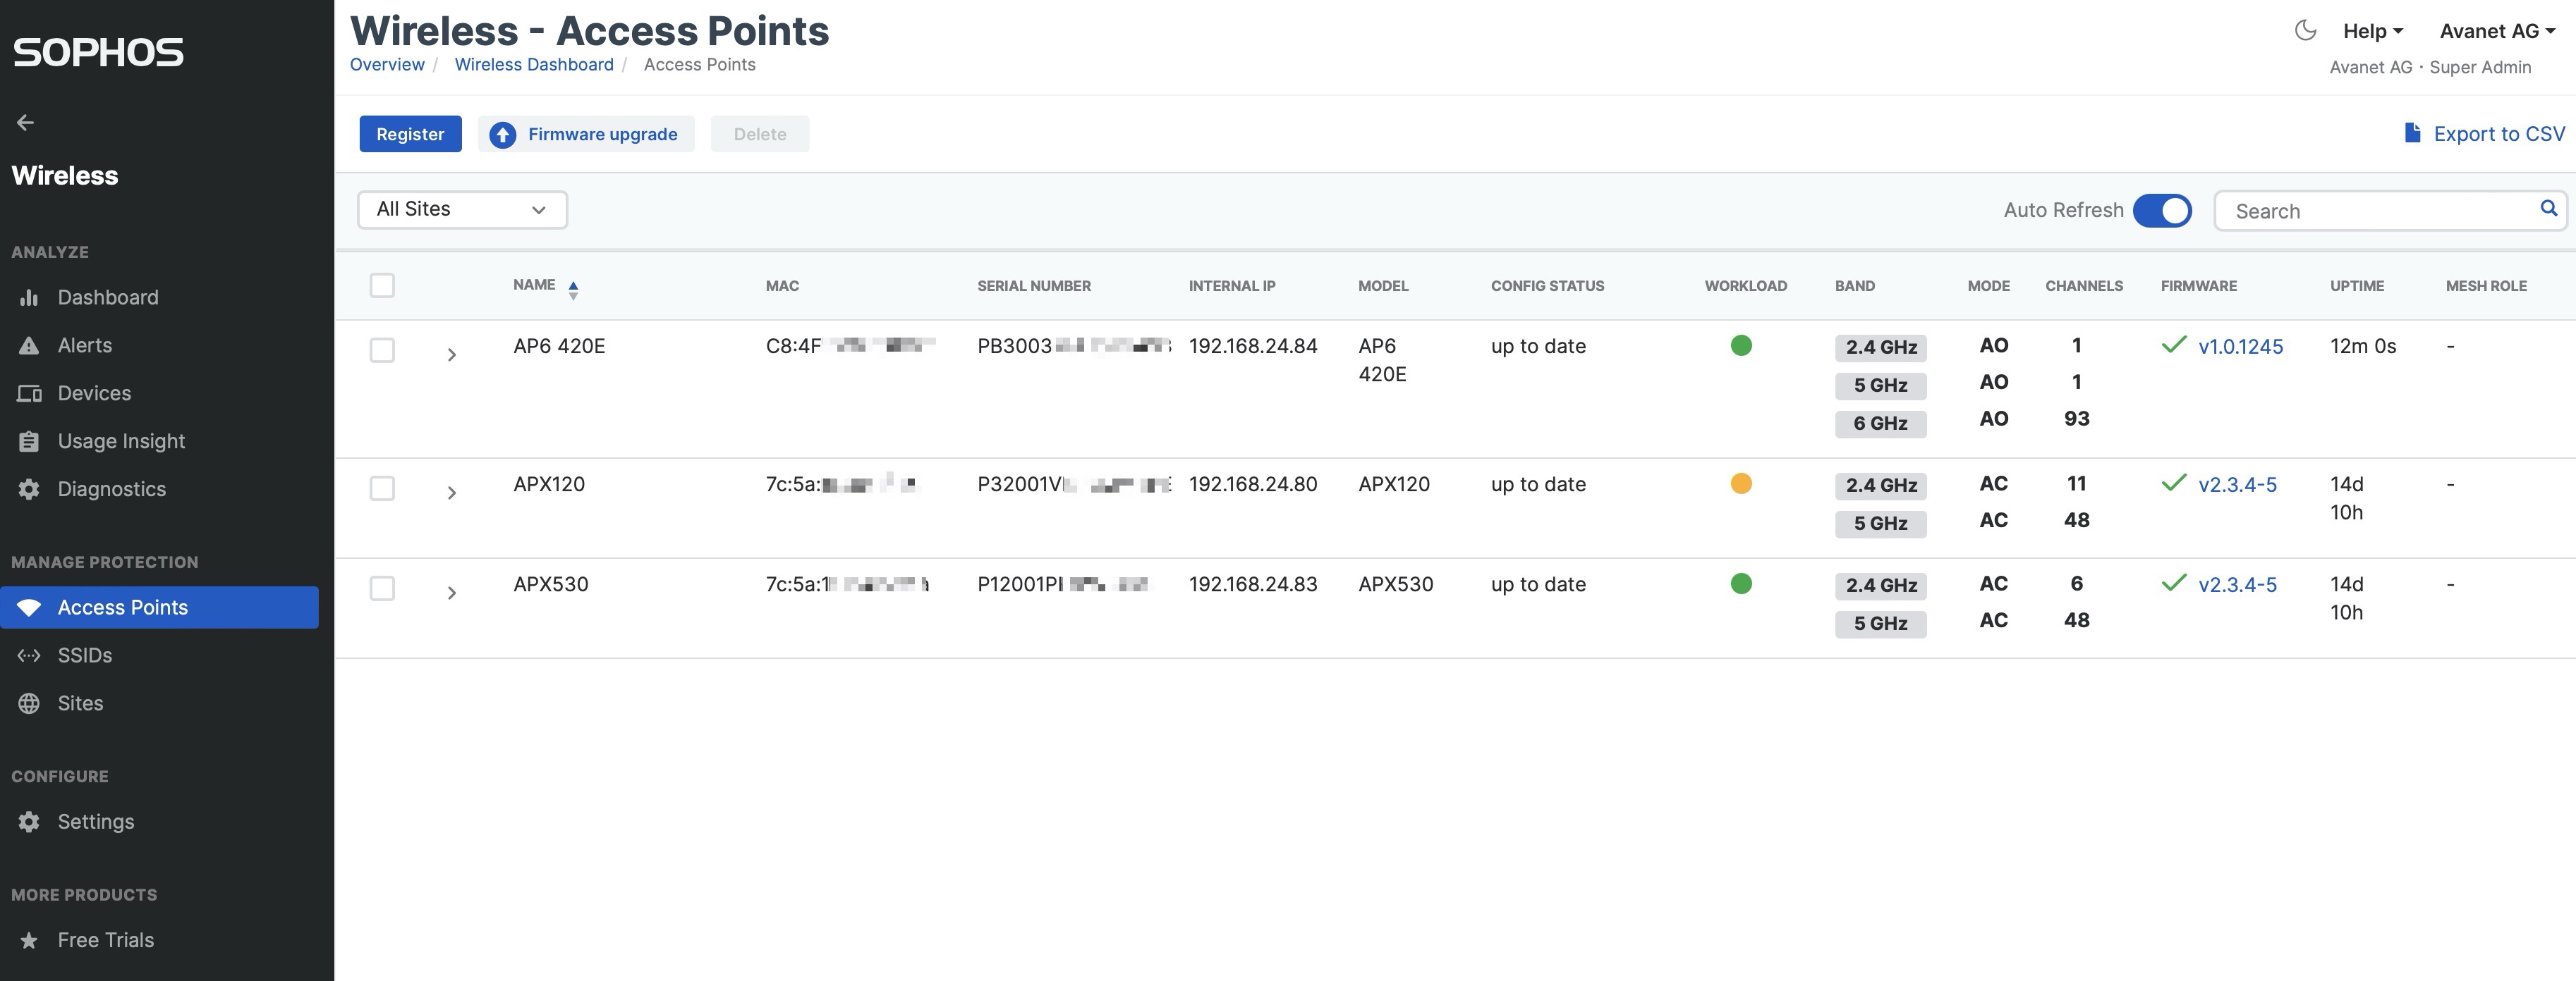Open the All Sites dropdown
Viewport: 2576px width, 981px height.
point(462,210)
